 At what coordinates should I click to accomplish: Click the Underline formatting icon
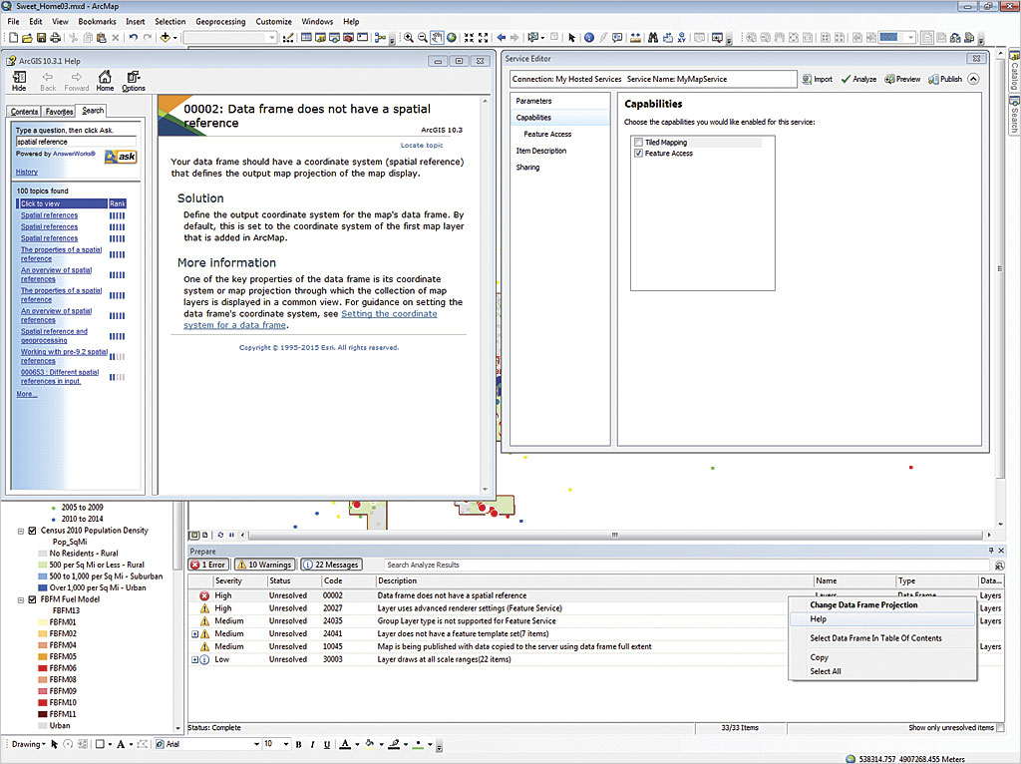326,744
